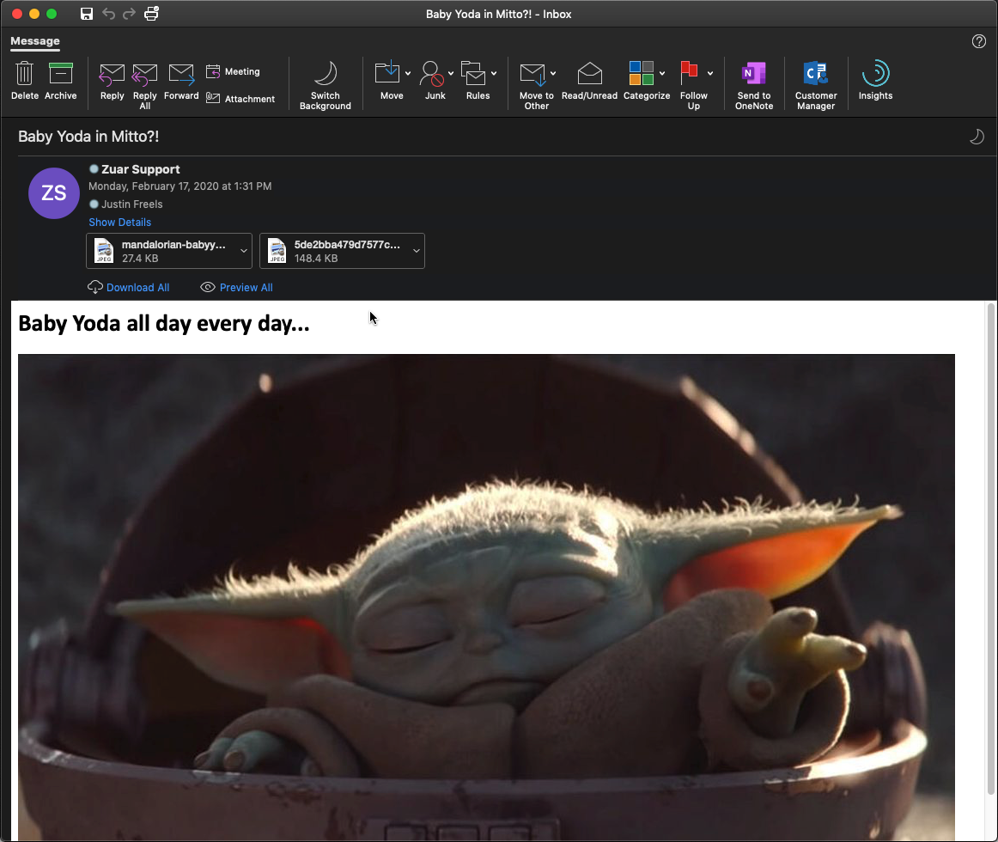Forward as Attachment
This screenshot has width=998, height=842.
tap(240, 99)
